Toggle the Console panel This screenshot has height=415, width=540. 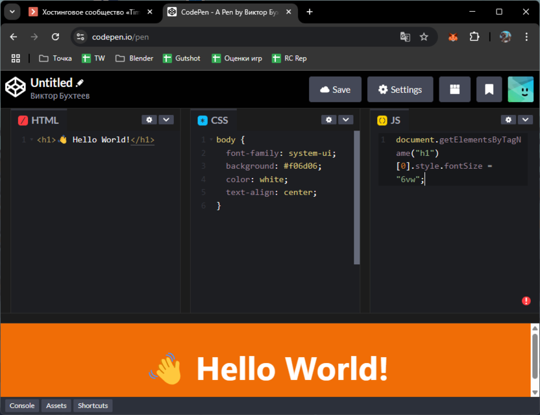(x=22, y=406)
